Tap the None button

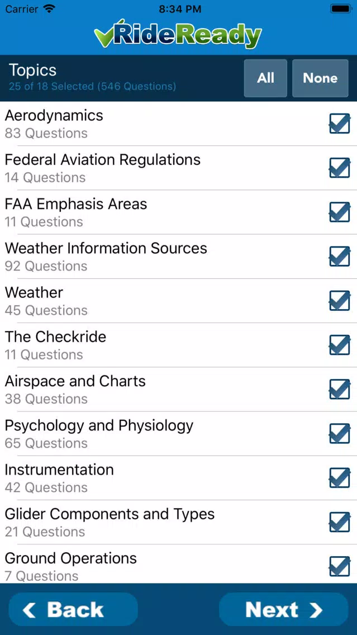pos(320,78)
